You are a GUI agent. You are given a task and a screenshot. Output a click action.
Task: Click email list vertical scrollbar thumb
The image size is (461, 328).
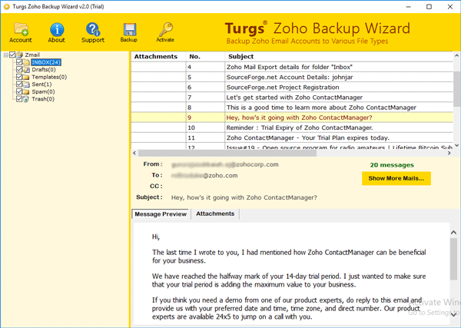(456, 89)
